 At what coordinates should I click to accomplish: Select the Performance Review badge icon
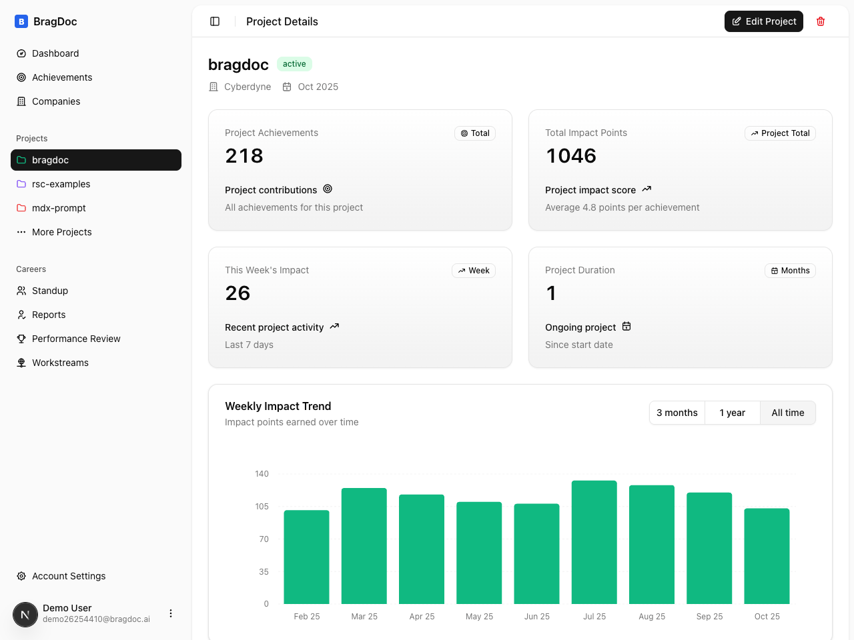click(x=22, y=339)
